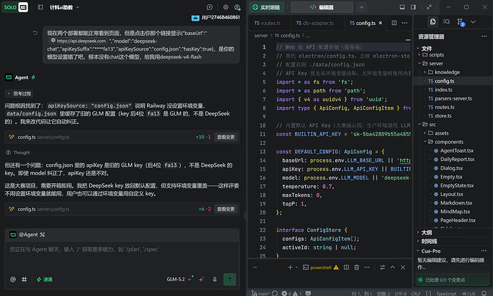Toggle the left sidebar panel icon

coord(41,7)
